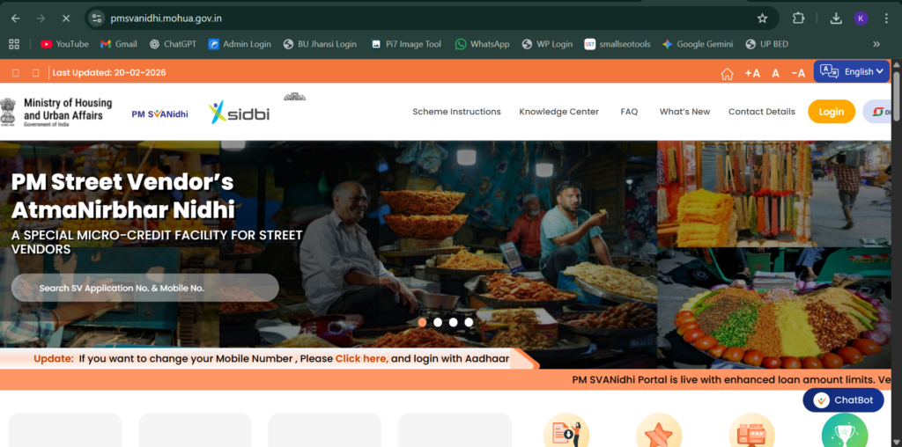Open the profile avatar labeled K
The width and height of the screenshot is (902, 447).
pos(861,18)
